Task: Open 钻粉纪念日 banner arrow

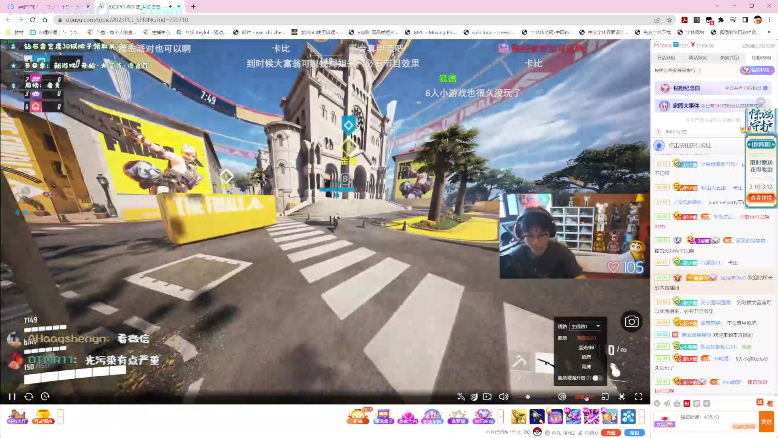Action: click(765, 88)
